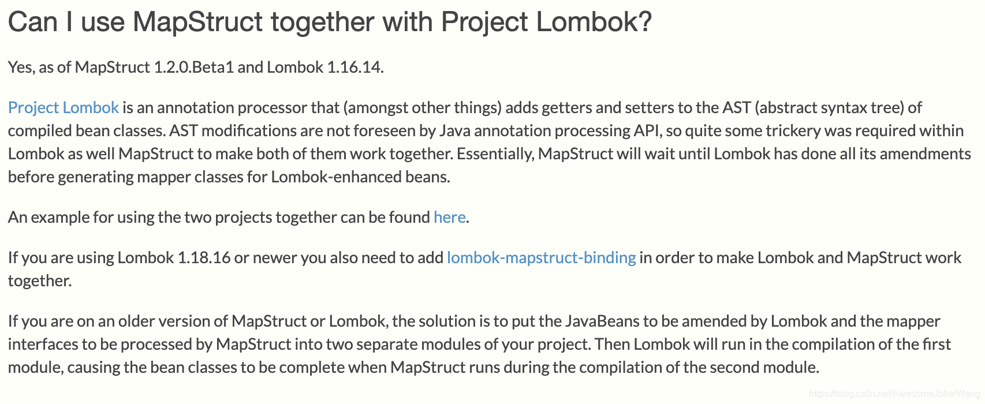The image size is (985, 404).
Task: Open the lombok-mapstruct-binding link
Action: click(542, 257)
